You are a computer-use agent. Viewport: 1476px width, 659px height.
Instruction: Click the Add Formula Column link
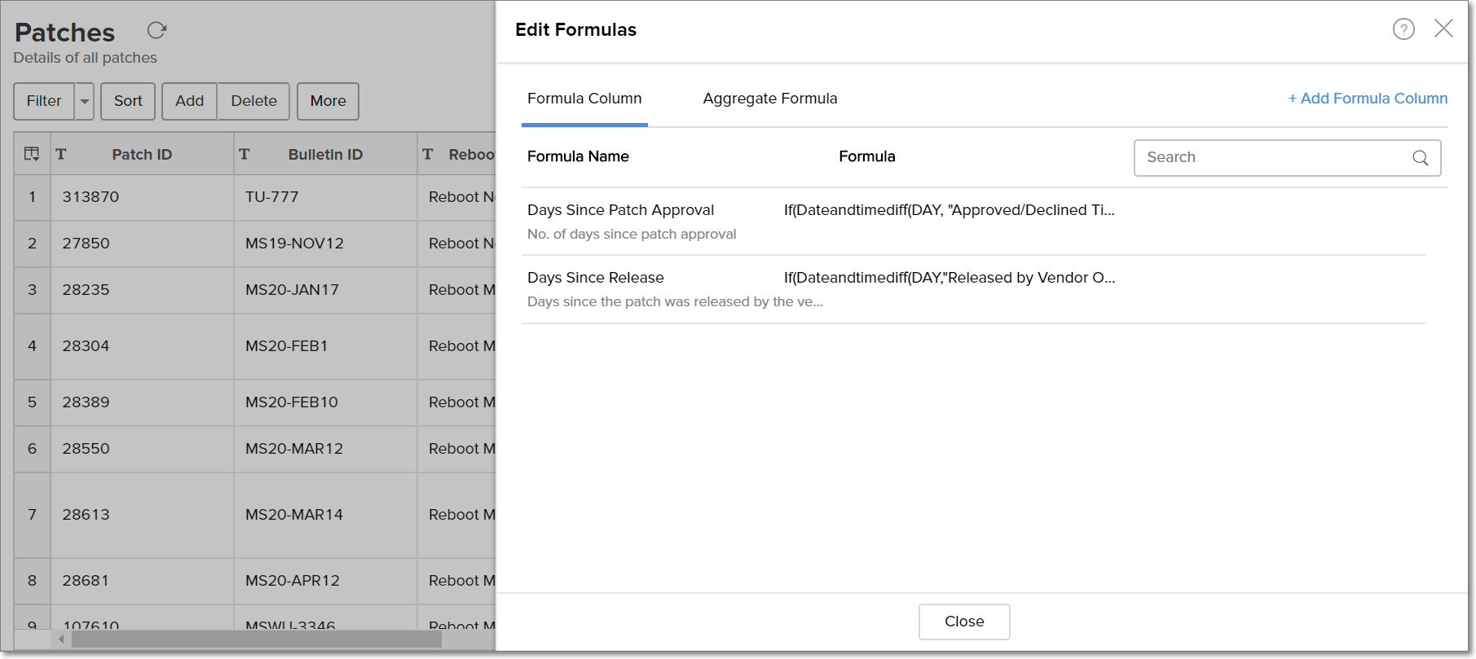tap(1368, 99)
